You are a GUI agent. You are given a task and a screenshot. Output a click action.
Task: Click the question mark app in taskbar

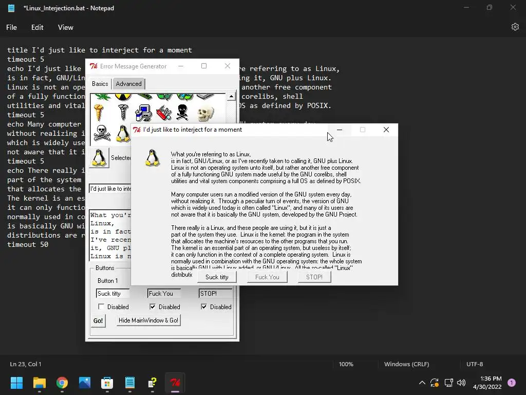click(152, 383)
